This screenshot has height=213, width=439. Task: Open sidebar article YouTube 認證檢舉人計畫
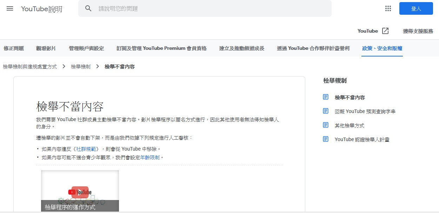[362, 139]
